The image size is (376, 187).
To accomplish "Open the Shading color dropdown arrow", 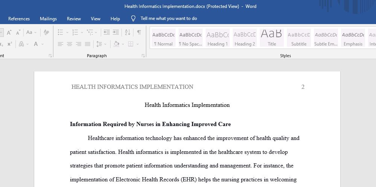I will pyautogui.click(x=123, y=44).
